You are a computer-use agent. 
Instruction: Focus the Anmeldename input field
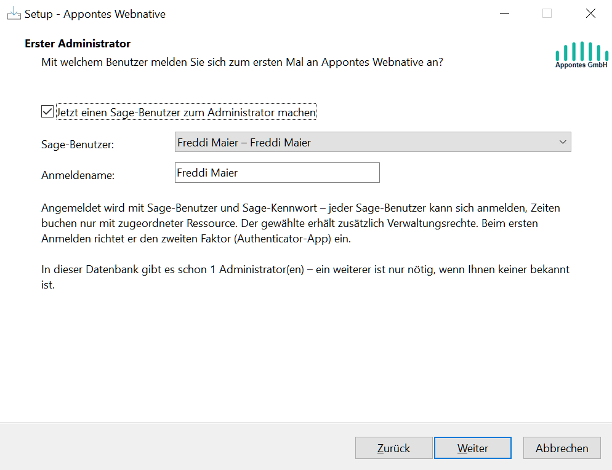pos(277,172)
